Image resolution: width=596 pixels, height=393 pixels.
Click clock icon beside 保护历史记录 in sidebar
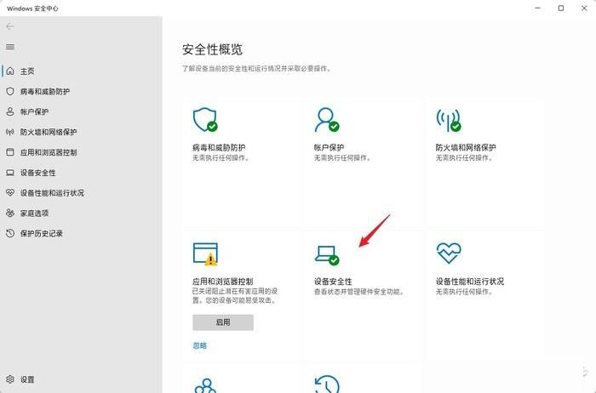[x=10, y=233]
